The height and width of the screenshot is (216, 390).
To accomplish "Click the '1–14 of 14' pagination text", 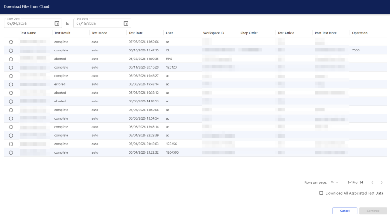I will coord(355,182).
